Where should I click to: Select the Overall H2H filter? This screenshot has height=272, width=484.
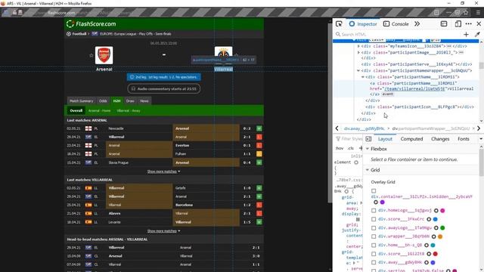pos(76,111)
